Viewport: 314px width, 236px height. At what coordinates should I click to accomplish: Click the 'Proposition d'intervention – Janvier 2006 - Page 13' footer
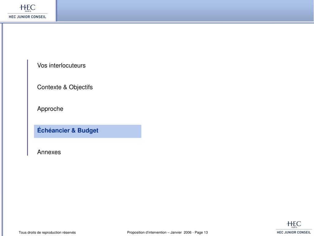[x=167, y=232]
